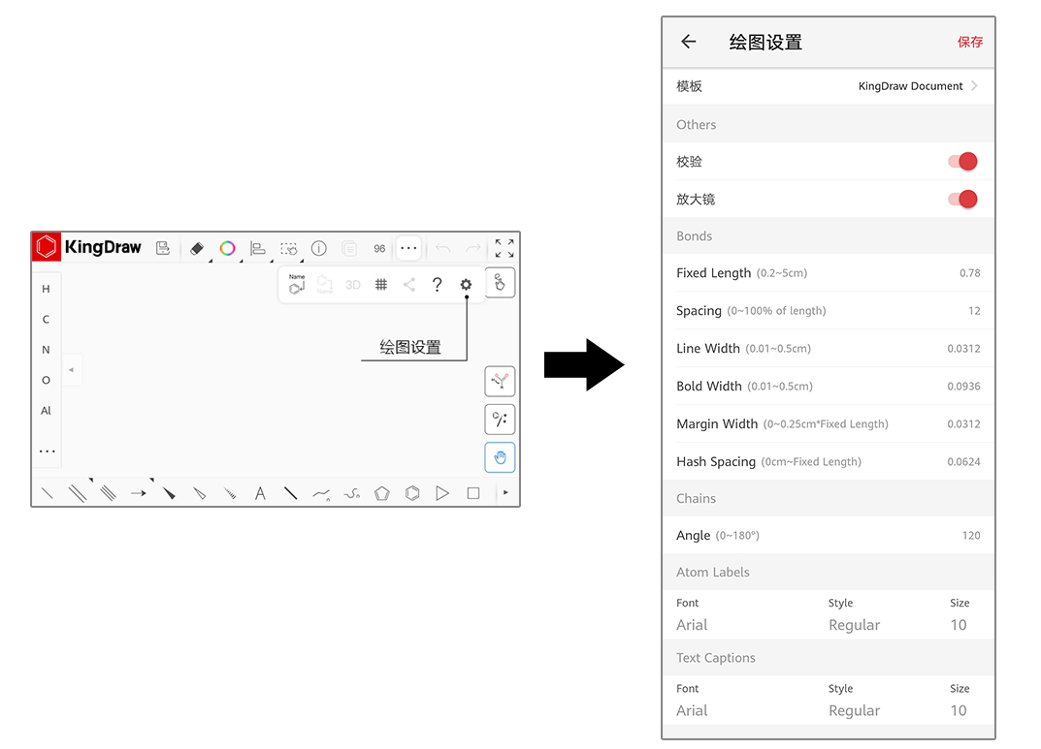Edit the Fixed Length value 0.78

pos(969,273)
